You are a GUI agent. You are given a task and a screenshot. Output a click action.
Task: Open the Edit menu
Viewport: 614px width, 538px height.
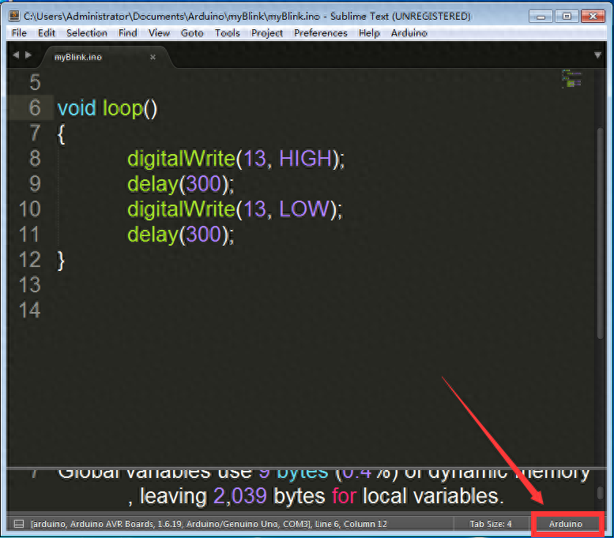click(47, 33)
